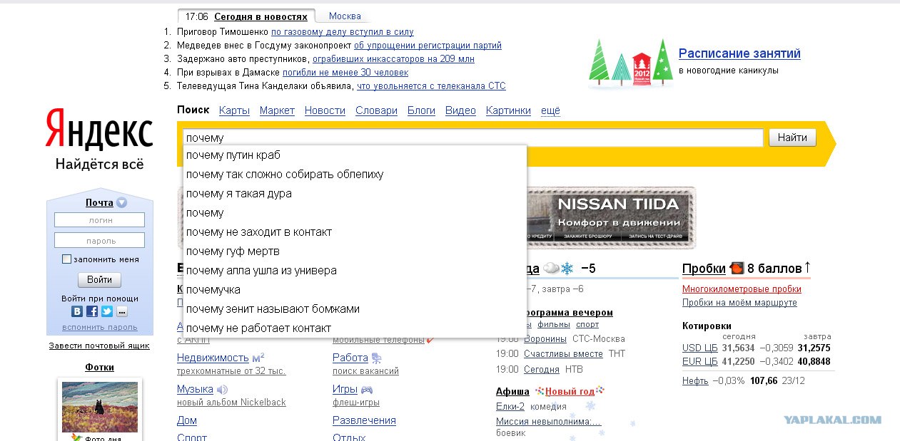Sign in with the Facebook icon
Image resolution: width=900 pixels, height=441 pixels.
coord(92,311)
